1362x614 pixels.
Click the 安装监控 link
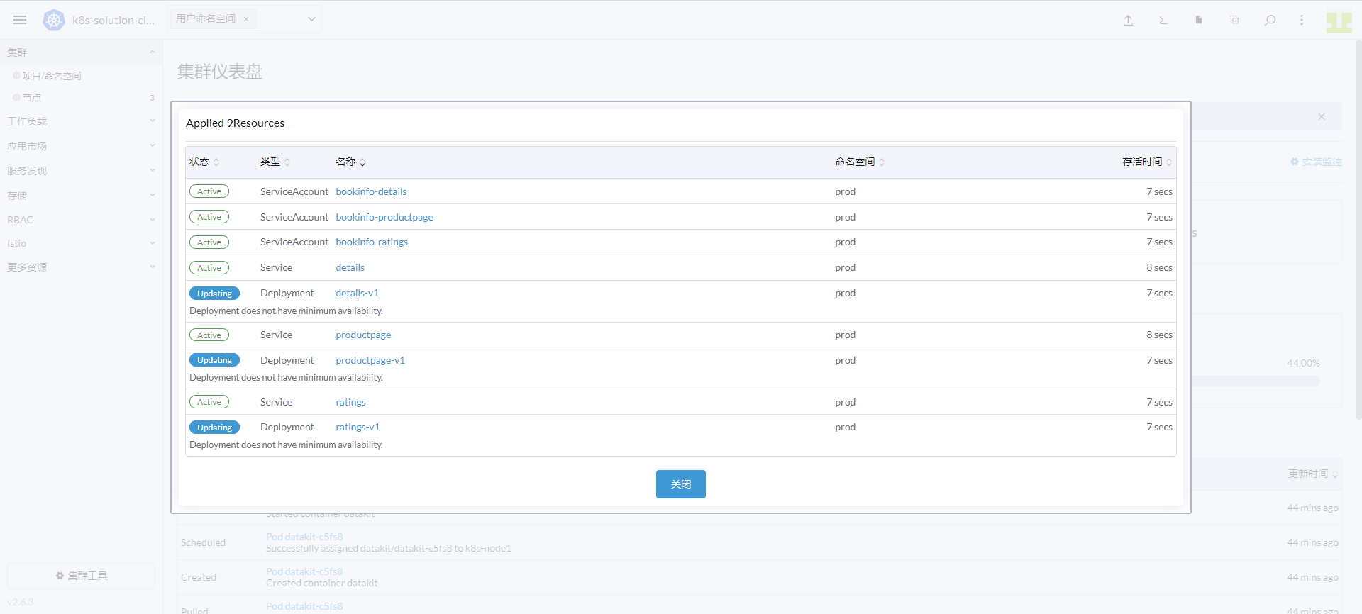(1316, 162)
